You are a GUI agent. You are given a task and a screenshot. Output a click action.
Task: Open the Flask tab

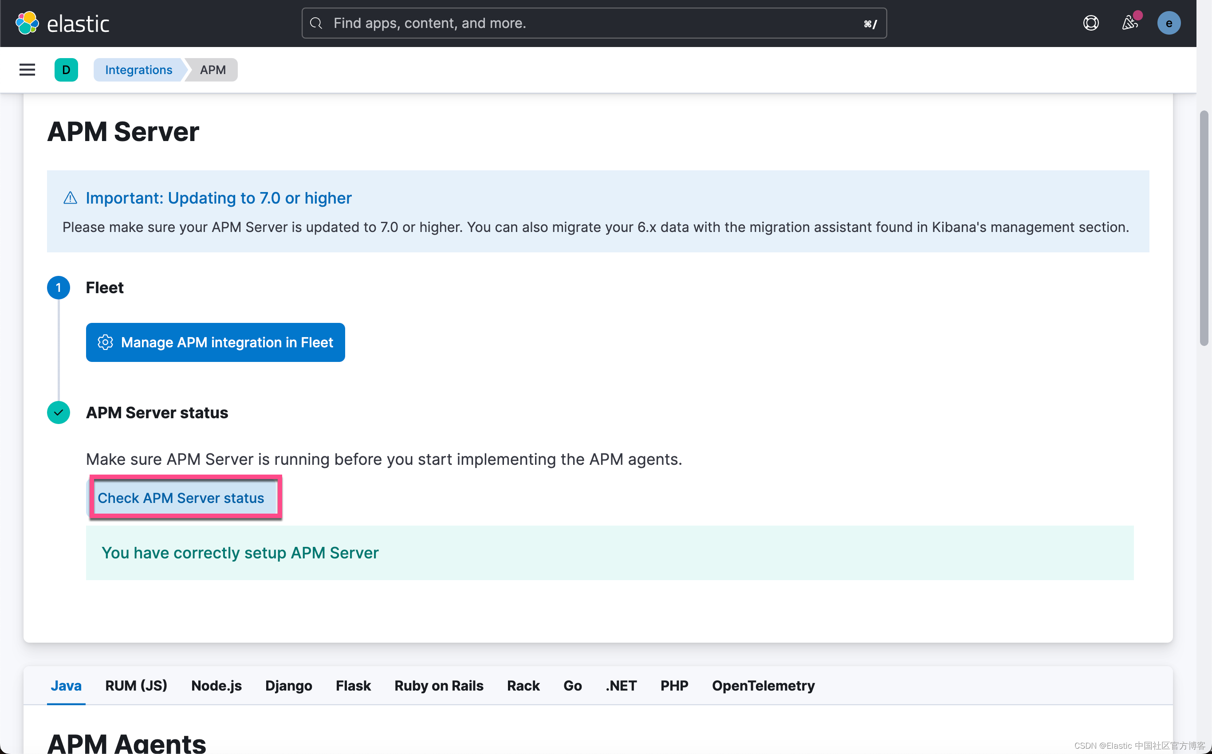click(353, 686)
